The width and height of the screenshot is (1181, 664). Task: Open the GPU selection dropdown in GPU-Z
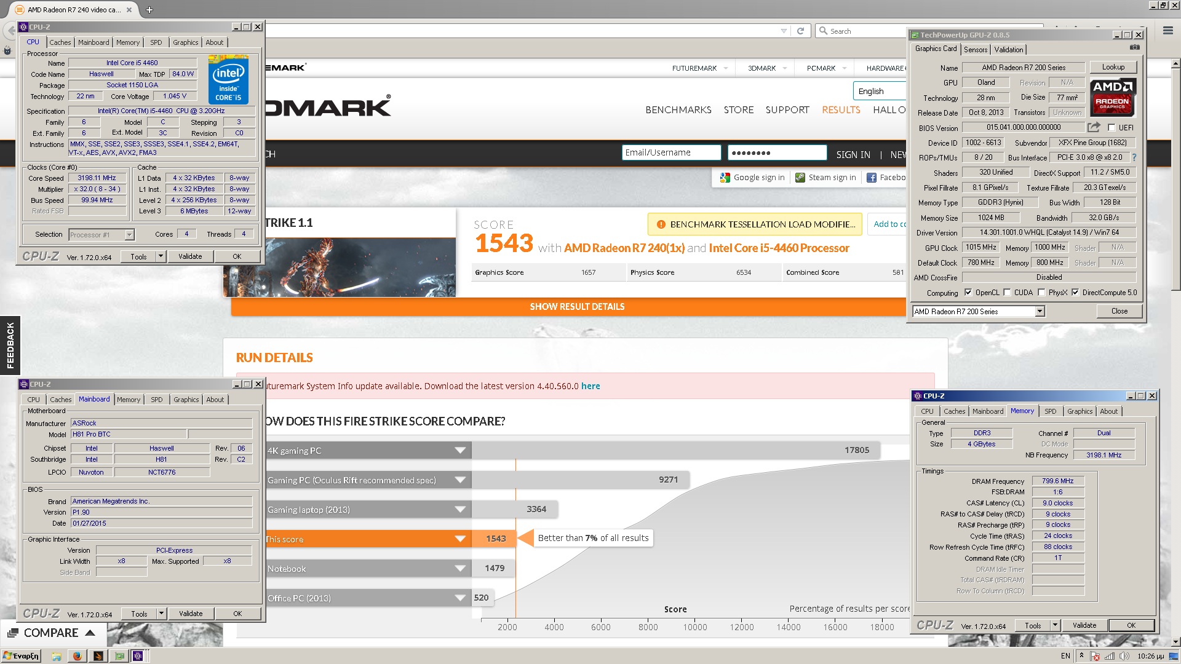(1040, 312)
